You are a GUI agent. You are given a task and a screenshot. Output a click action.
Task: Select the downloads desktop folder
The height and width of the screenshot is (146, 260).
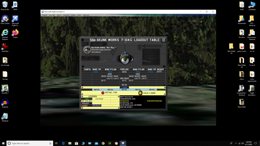(x=242, y=20)
